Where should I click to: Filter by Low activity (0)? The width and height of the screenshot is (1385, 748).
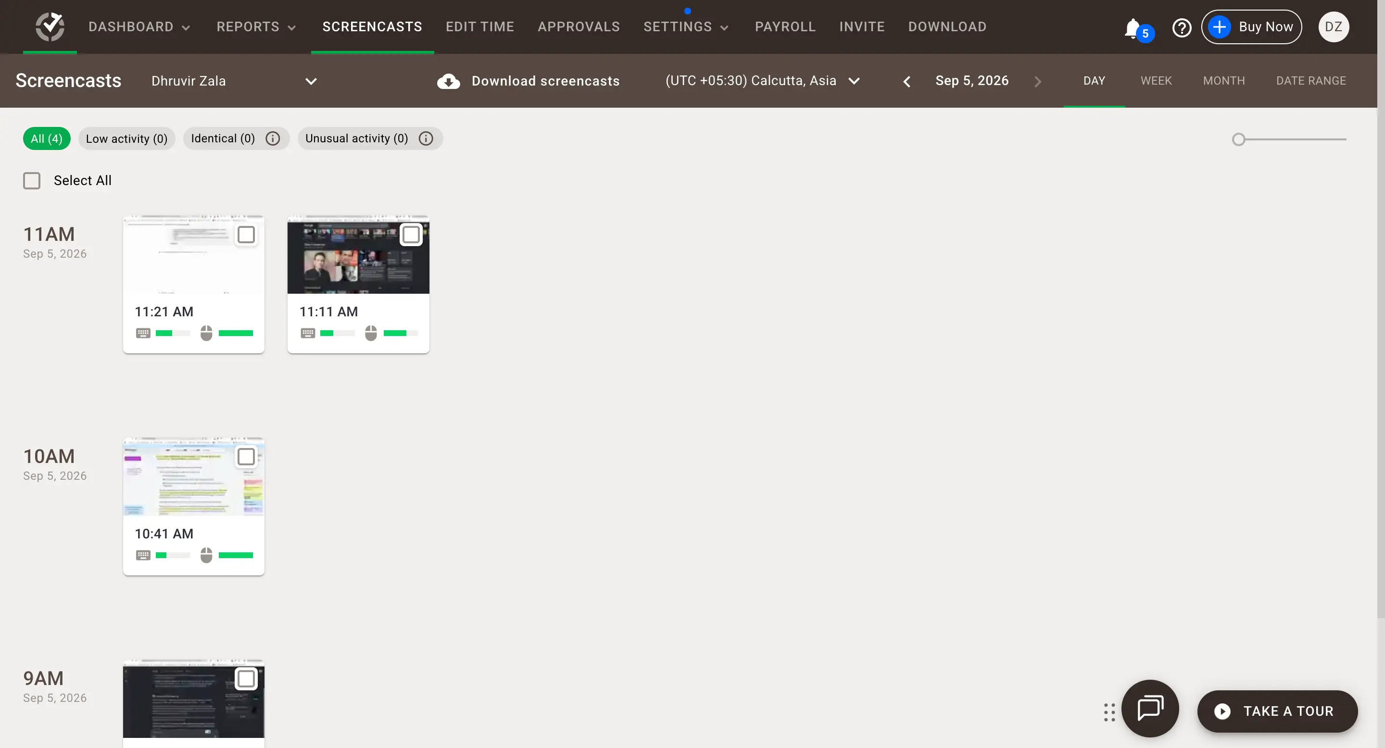(127, 138)
